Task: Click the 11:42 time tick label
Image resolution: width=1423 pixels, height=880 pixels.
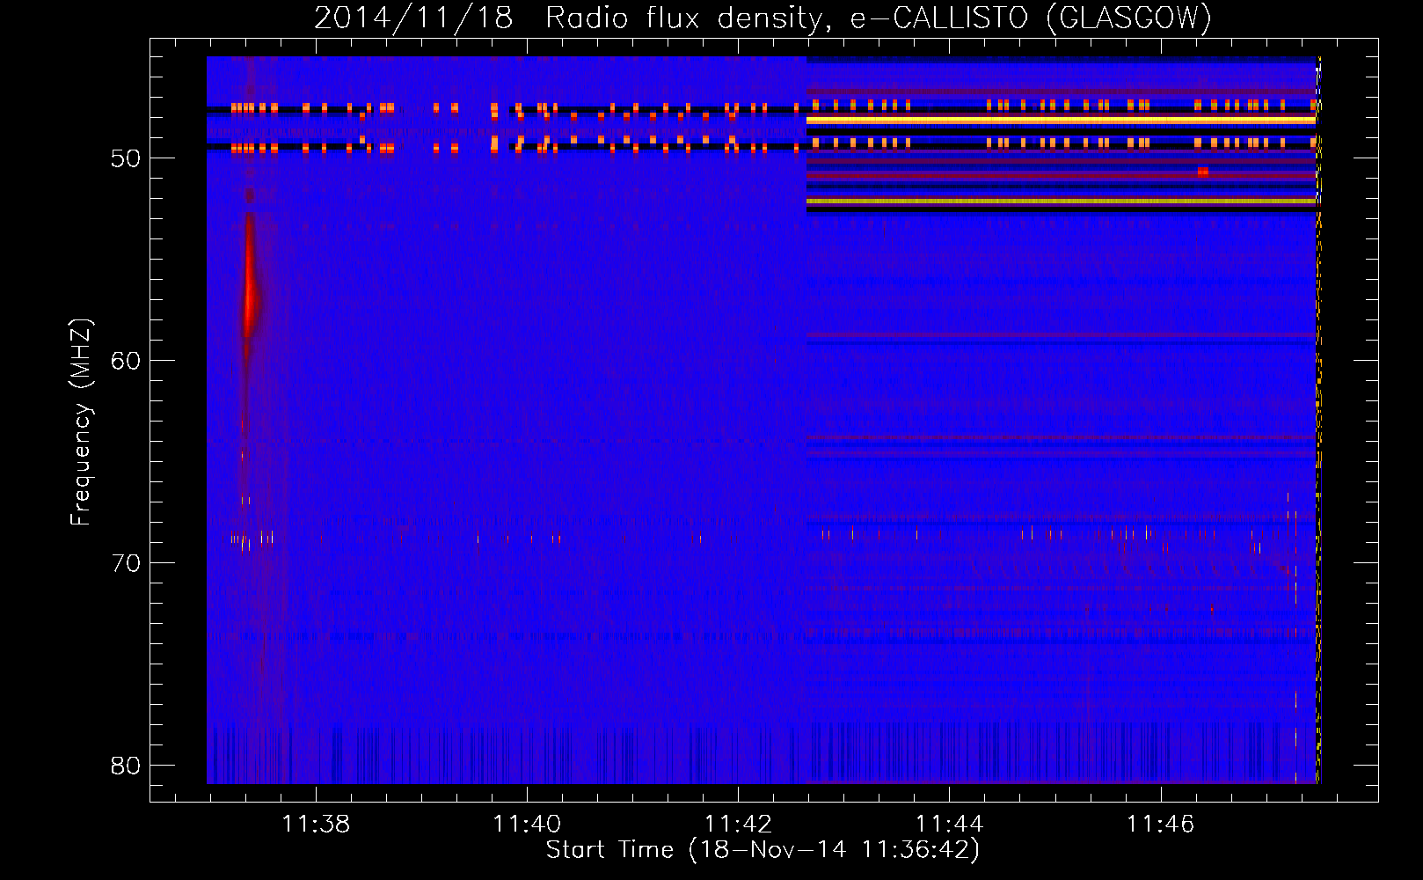Action: click(738, 824)
